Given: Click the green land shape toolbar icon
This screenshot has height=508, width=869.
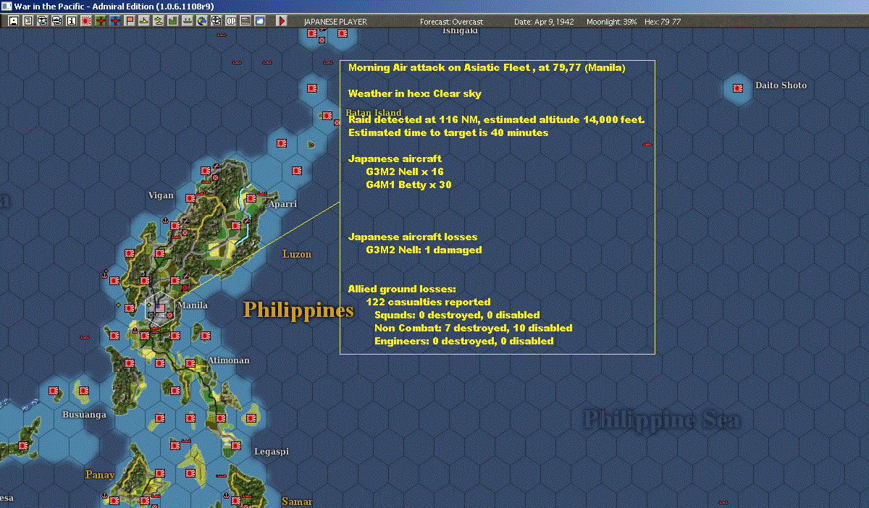Looking at the screenshot, I should [173, 21].
